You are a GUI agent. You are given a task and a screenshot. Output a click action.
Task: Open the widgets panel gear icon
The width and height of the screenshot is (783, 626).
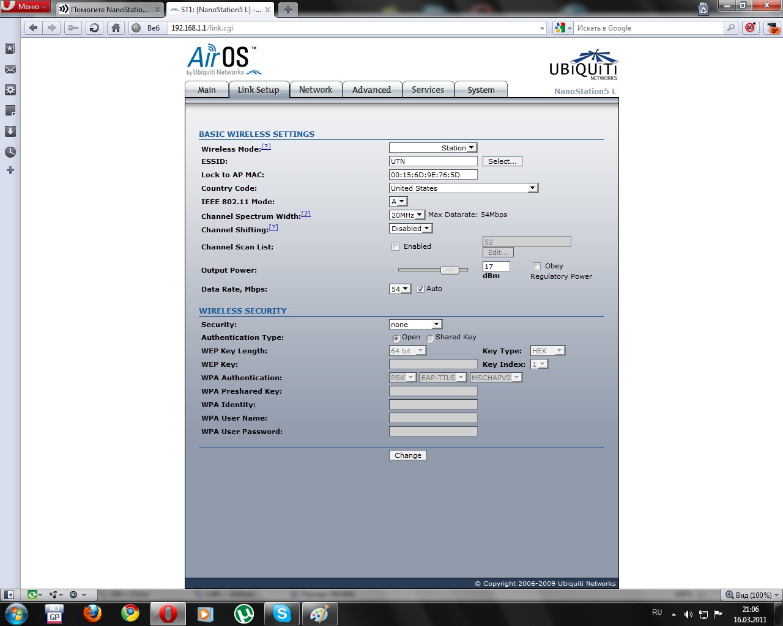pos(10,90)
